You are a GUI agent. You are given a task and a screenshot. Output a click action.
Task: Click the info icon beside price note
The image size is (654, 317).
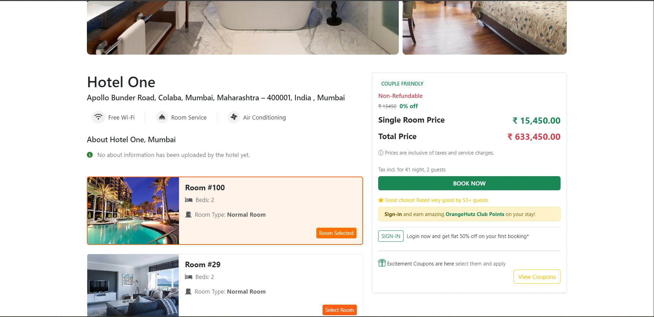pos(381,153)
